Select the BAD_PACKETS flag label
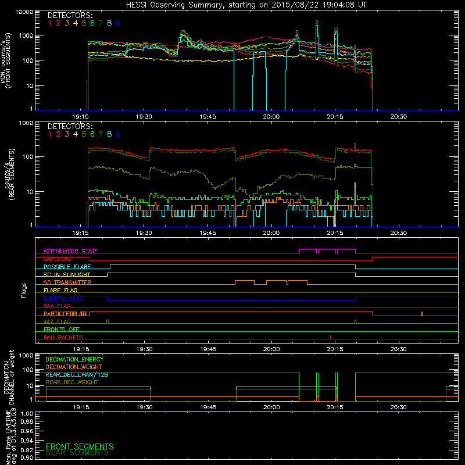 63,338
